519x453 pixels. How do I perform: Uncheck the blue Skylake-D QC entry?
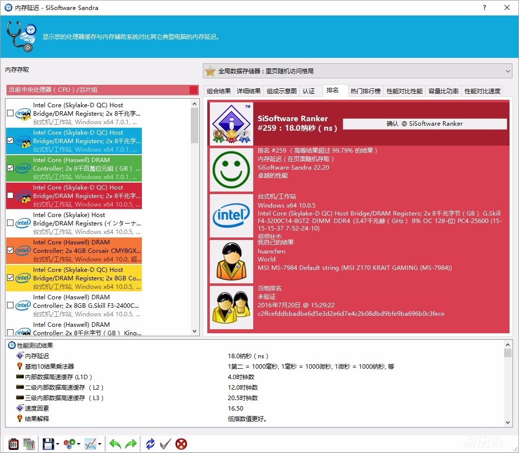[10, 141]
